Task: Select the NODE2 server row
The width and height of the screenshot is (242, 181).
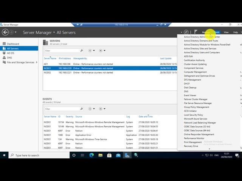Action: click(47, 72)
